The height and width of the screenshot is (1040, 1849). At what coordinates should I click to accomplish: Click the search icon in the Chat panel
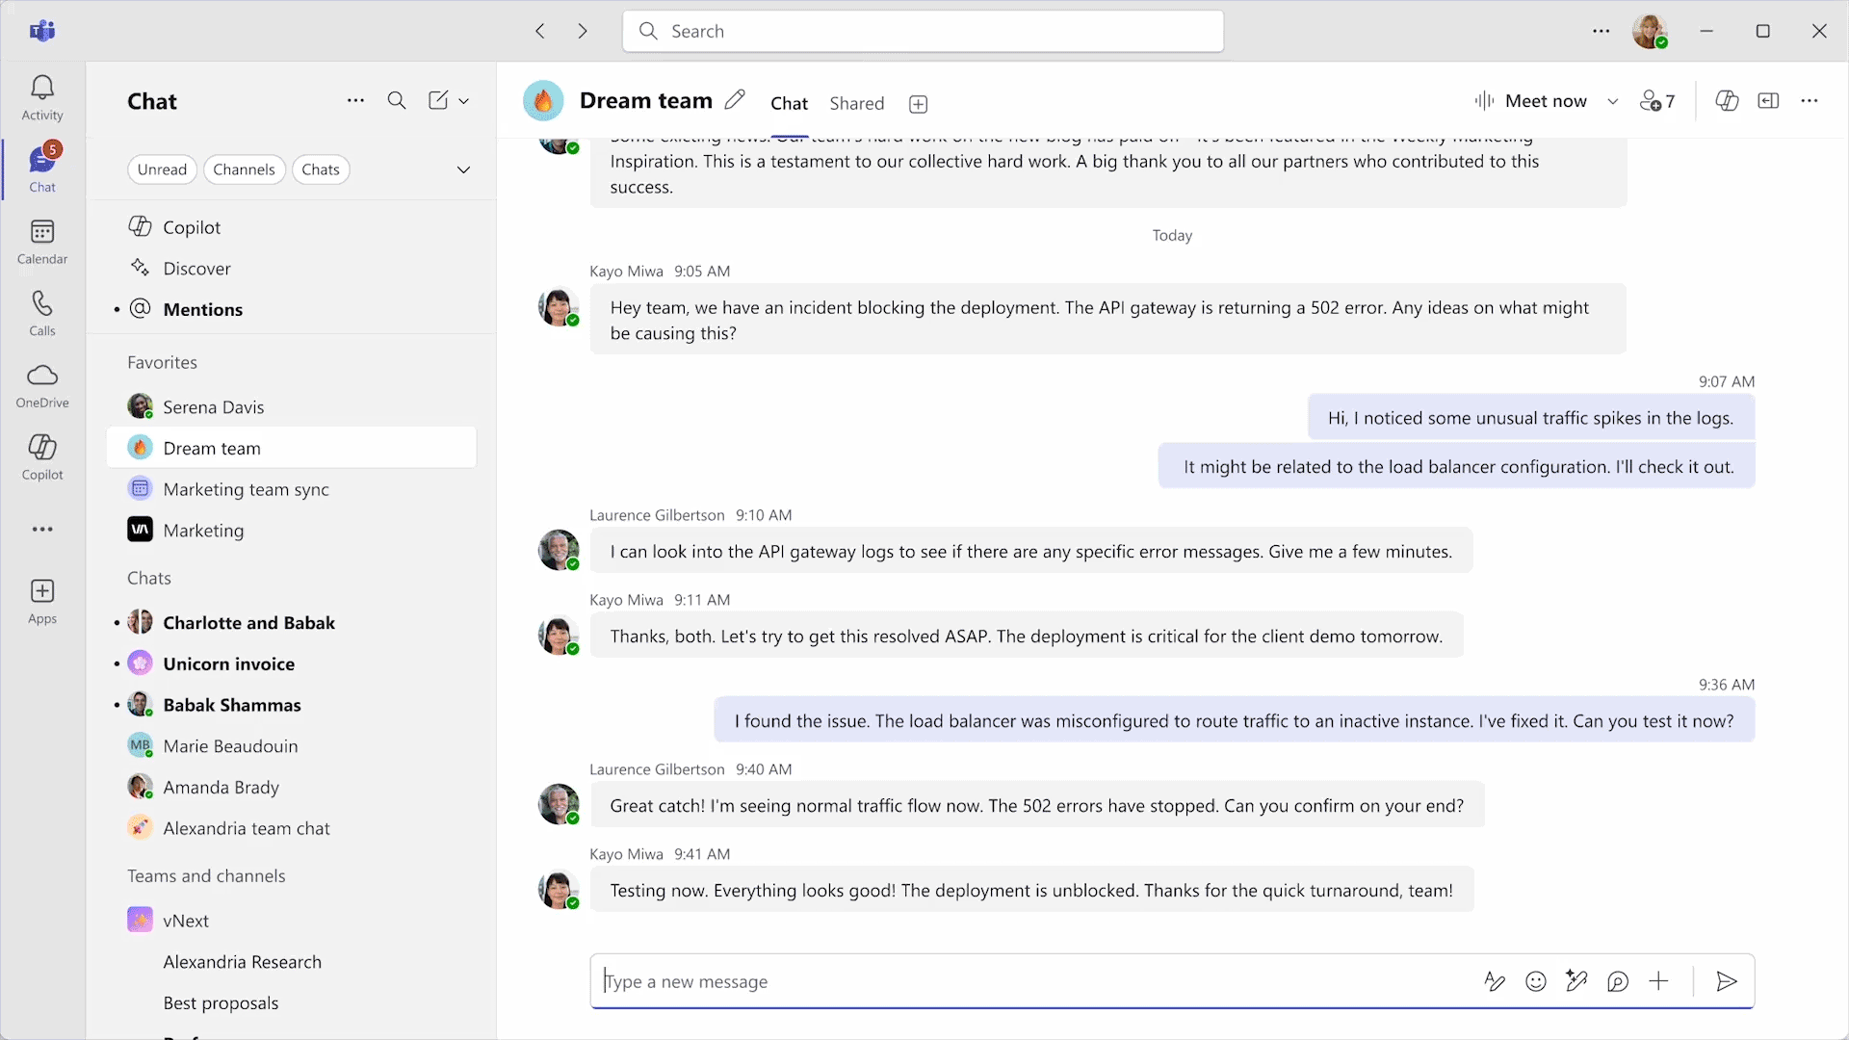tap(396, 100)
